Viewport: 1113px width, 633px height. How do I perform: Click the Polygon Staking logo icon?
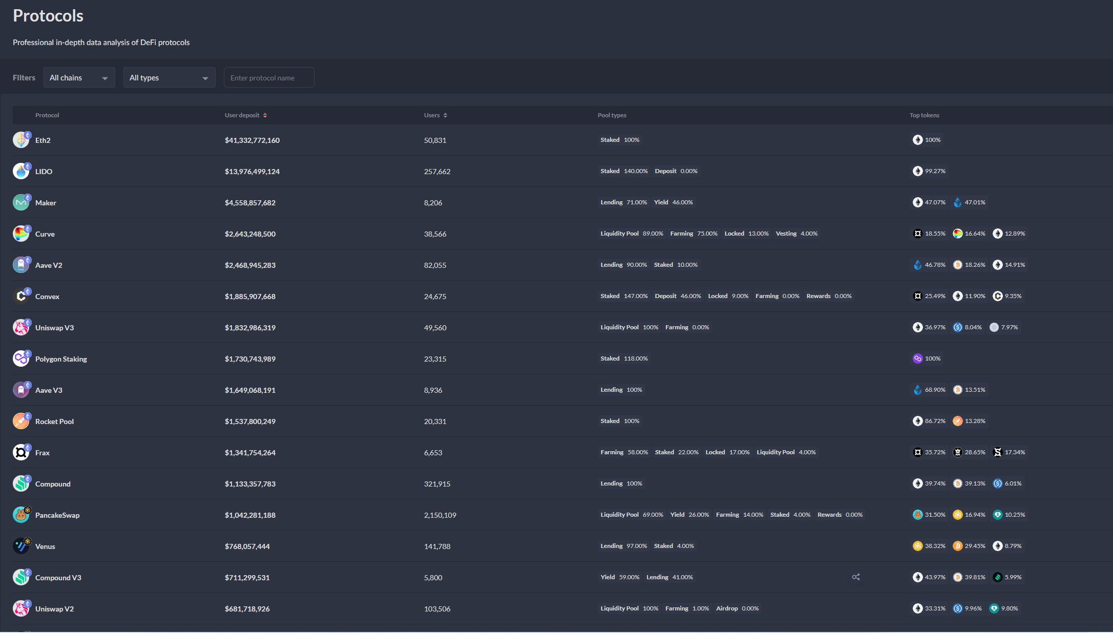(x=21, y=358)
